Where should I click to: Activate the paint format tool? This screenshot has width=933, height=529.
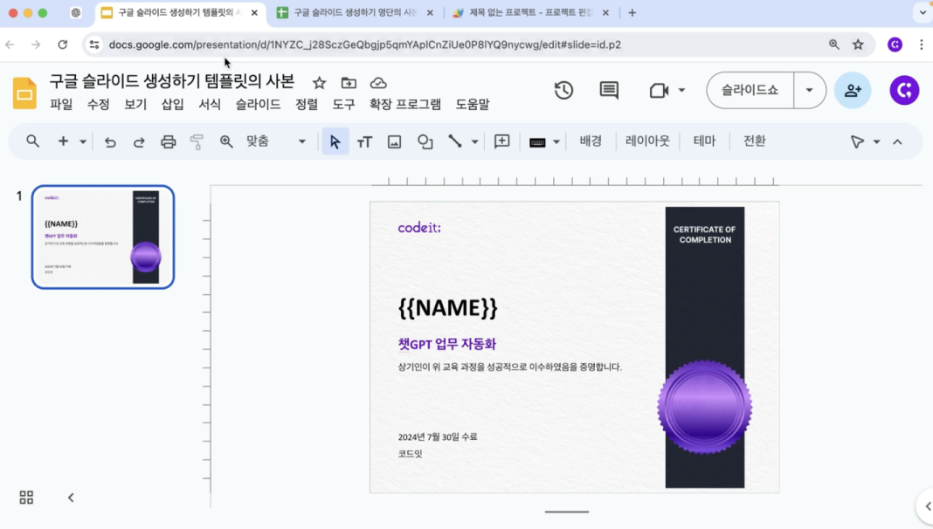[197, 141]
